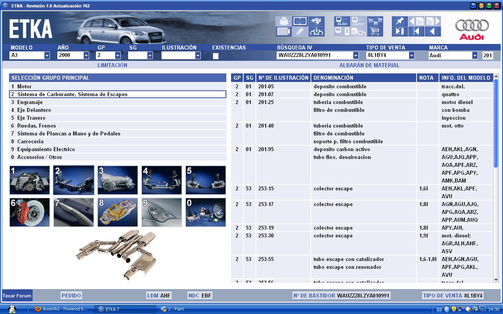503x314 pixels.
Task: Click thumbnail 1 engine image
Action: [30, 180]
